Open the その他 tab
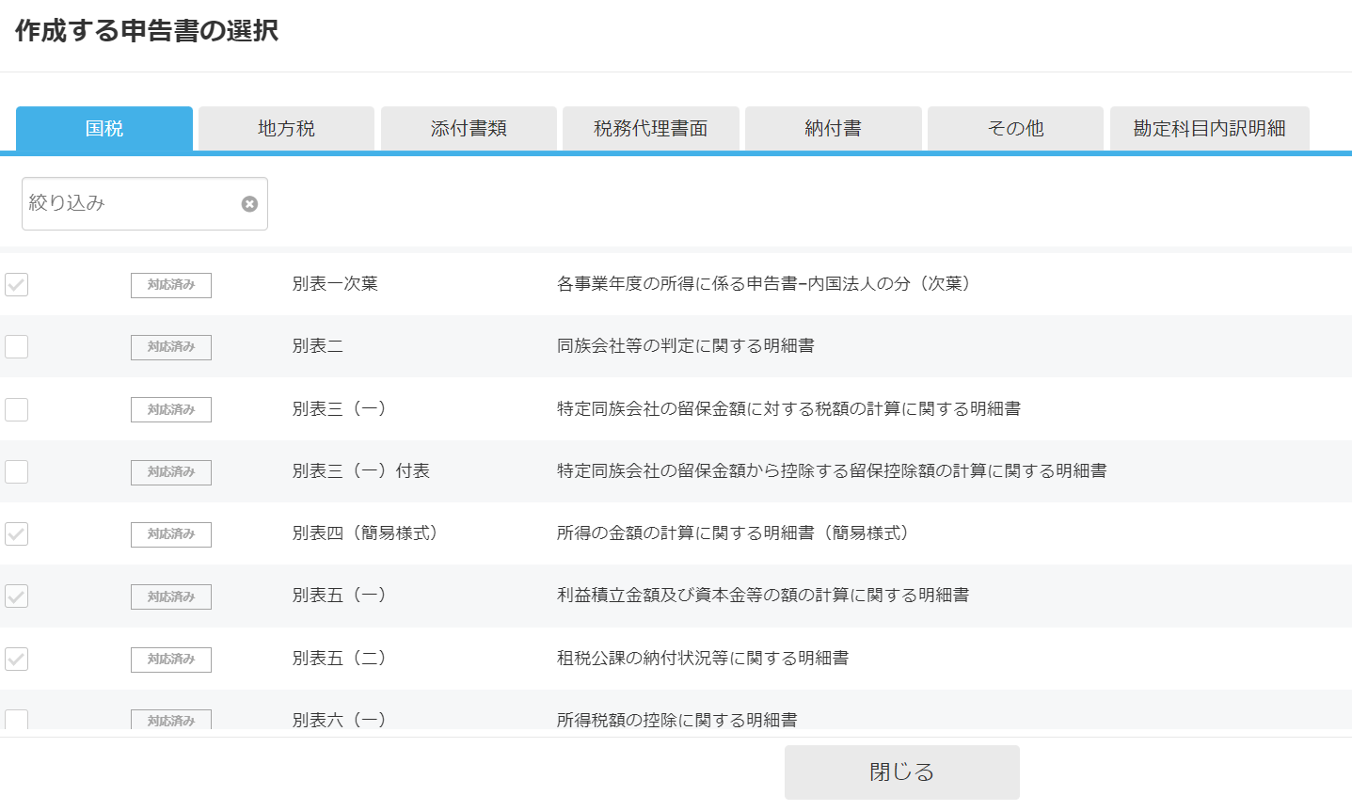 point(1015,129)
